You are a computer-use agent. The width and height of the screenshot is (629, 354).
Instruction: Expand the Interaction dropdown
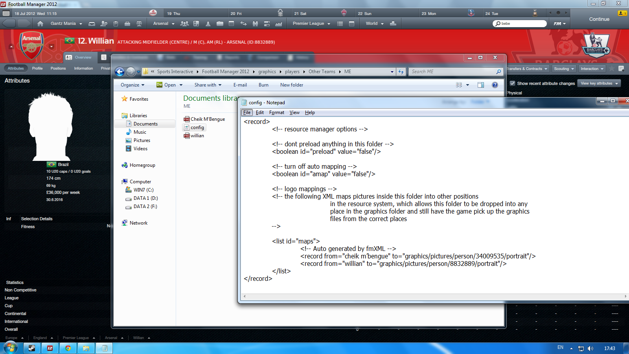pos(592,69)
